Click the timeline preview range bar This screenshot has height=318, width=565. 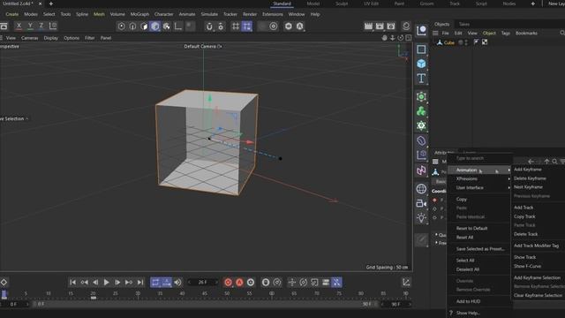(206, 304)
